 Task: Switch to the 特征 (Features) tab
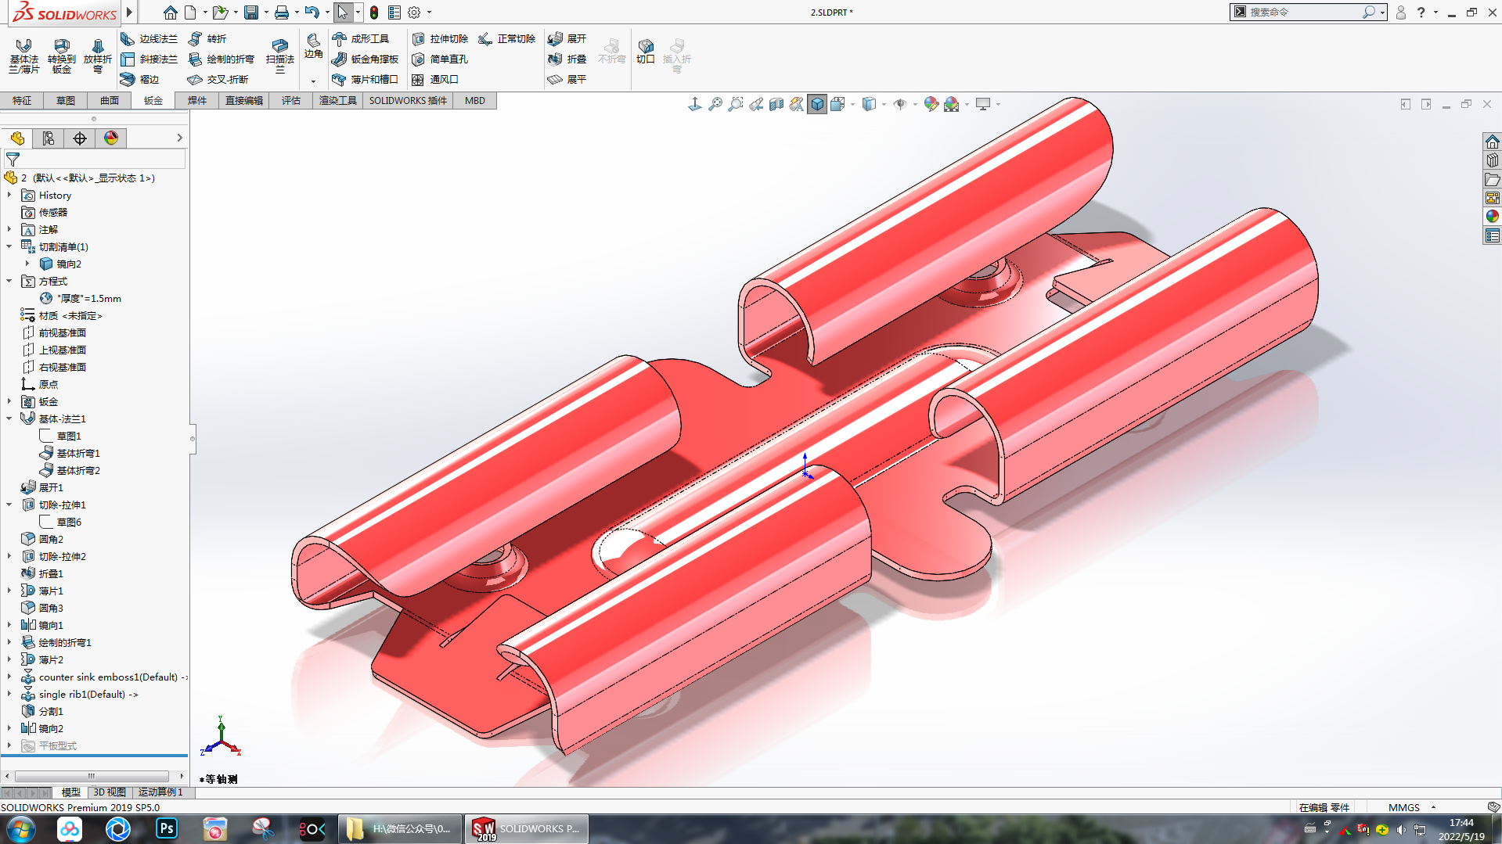pos(22,100)
